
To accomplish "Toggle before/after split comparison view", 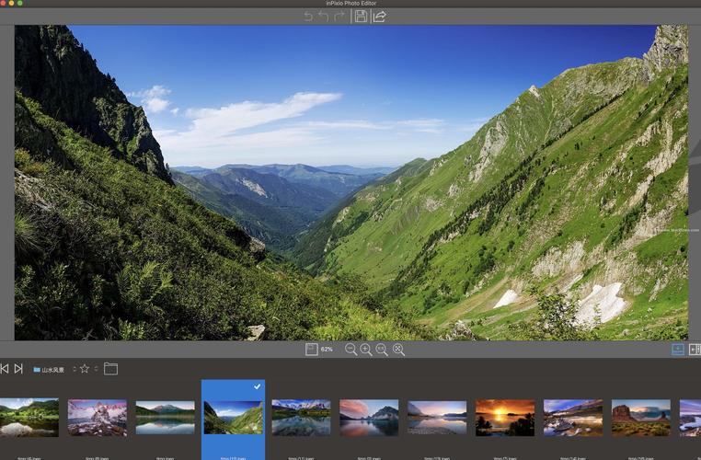I will click(695, 350).
